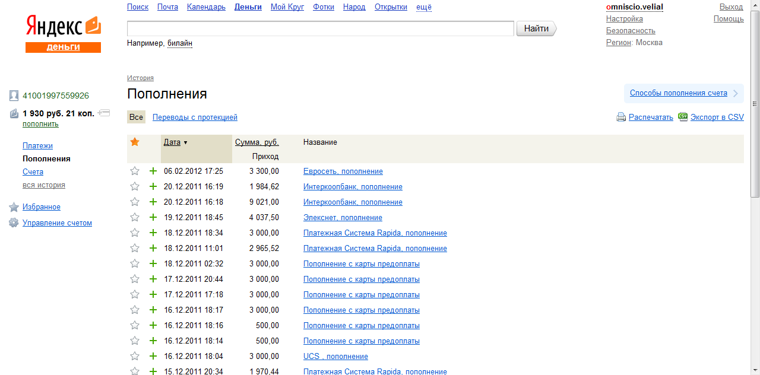760x375 pixels.
Task: Click the История breadcrumb link
Action: point(140,78)
